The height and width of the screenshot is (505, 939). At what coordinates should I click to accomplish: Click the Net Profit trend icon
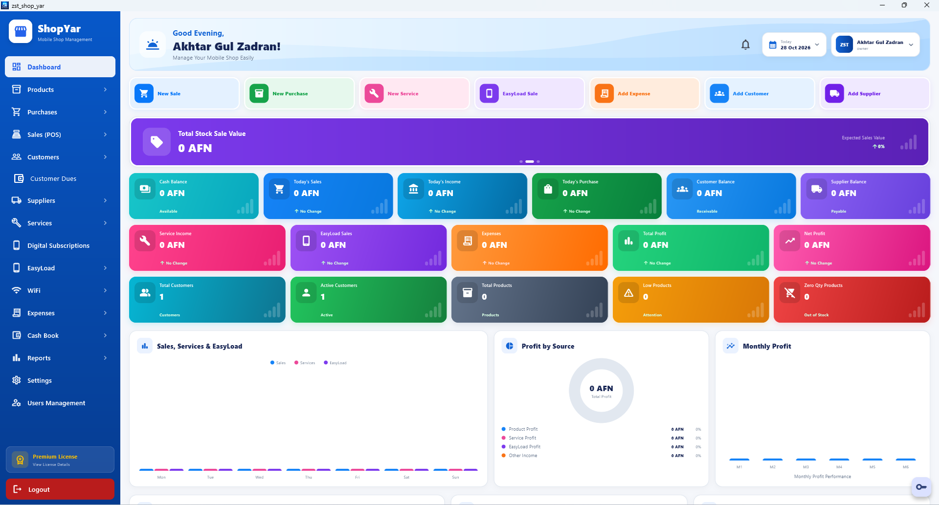click(x=790, y=241)
